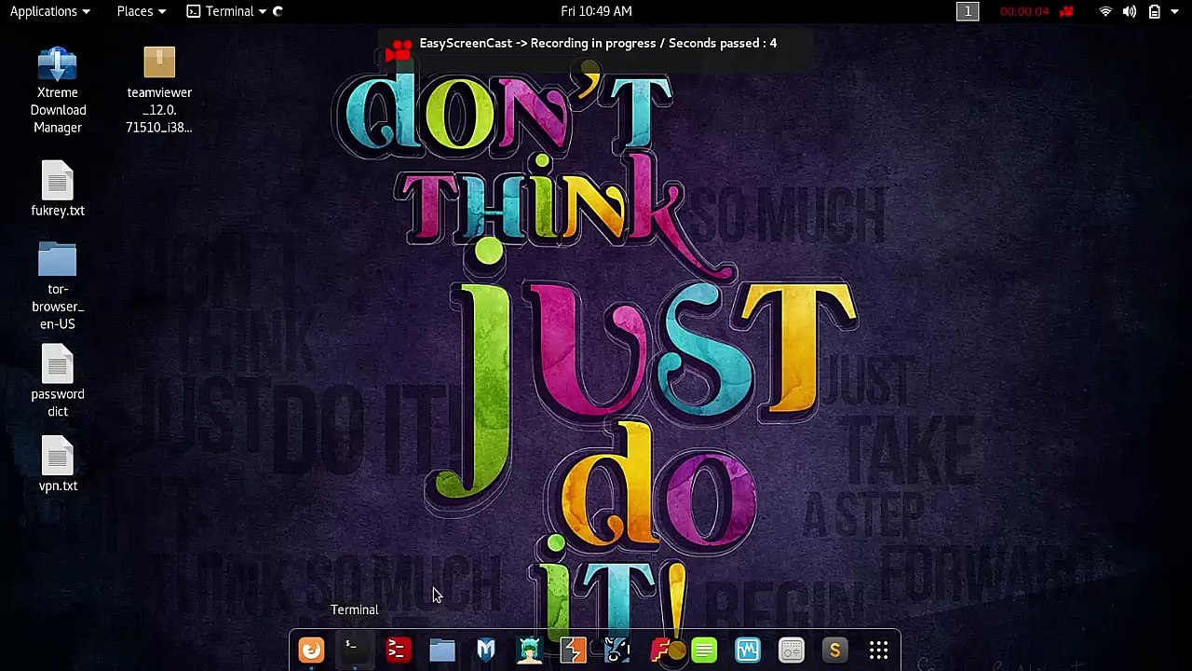Image resolution: width=1192 pixels, height=671 pixels.
Task: Open the Files folder icon in dock
Action: [x=441, y=650]
